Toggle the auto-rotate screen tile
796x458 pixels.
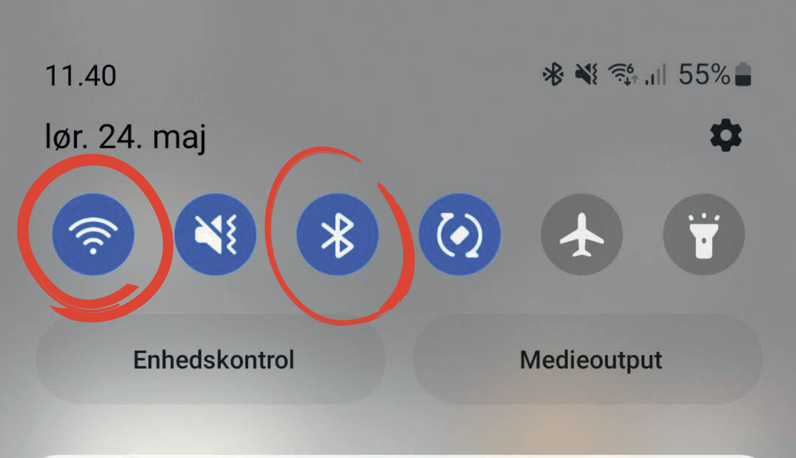pyautogui.click(x=460, y=234)
